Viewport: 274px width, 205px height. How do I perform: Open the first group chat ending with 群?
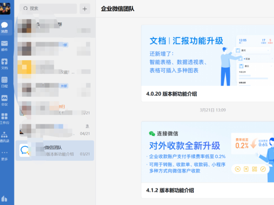pos(55,27)
